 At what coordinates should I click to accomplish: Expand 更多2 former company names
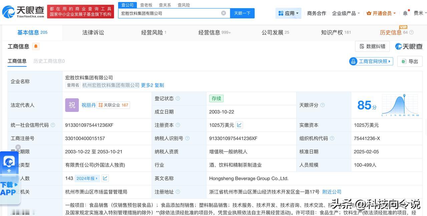coord(147,85)
